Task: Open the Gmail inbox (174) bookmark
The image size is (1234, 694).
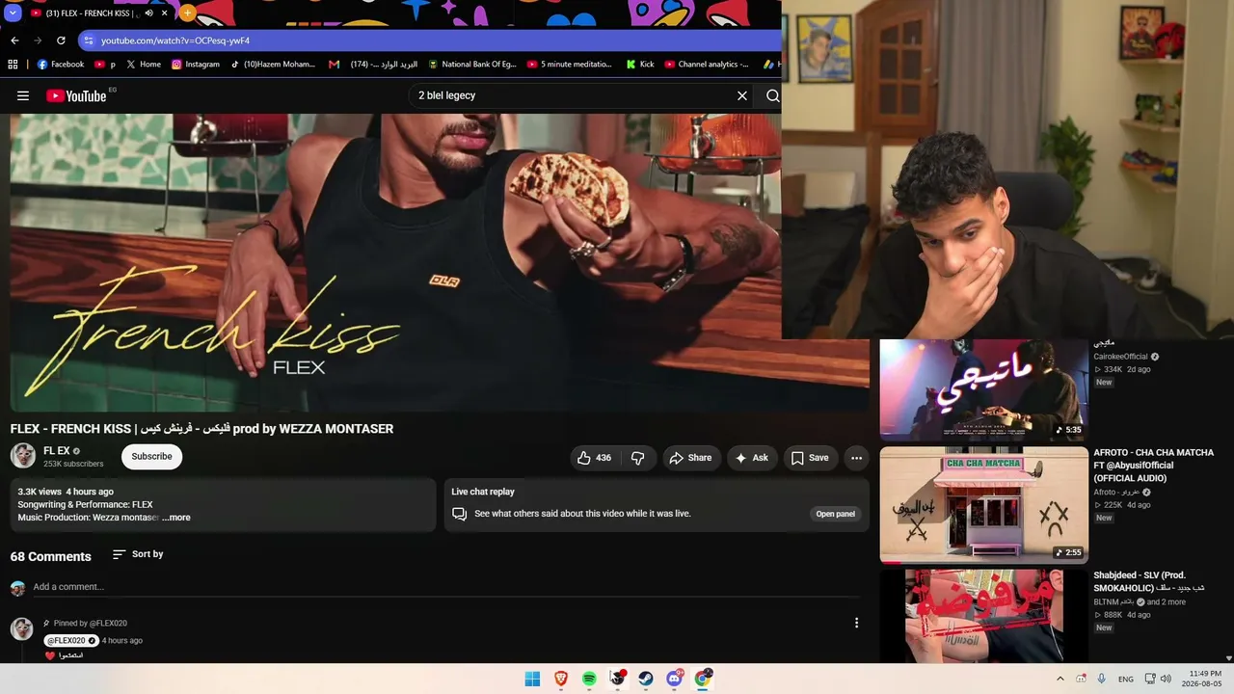Action: pyautogui.click(x=373, y=65)
